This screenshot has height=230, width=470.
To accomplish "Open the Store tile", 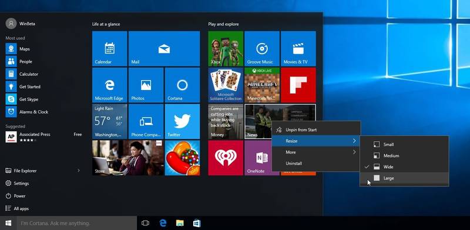I will (x=127, y=158).
